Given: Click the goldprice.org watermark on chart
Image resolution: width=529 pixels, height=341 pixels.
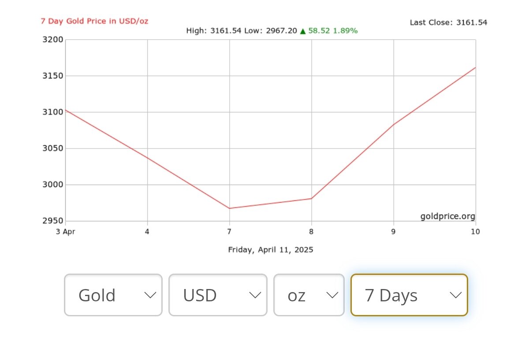Looking at the screenshot, I should tap(447, 216).
